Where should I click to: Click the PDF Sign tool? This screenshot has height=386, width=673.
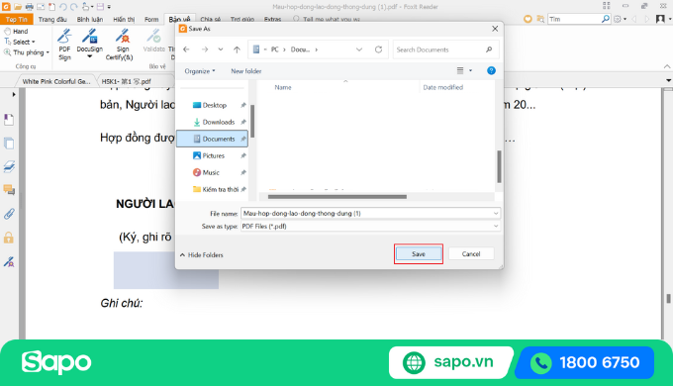tap(64, 45)
